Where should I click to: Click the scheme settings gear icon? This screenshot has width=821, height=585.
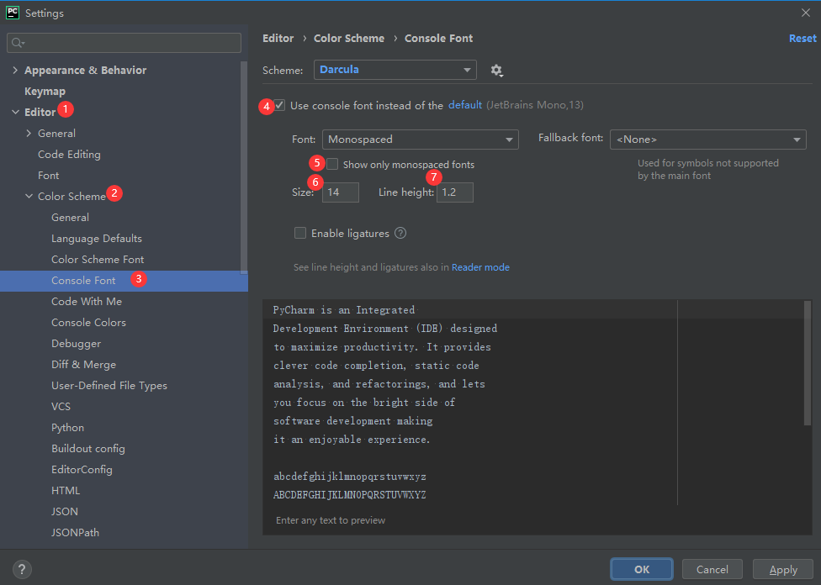click(496, 70)
